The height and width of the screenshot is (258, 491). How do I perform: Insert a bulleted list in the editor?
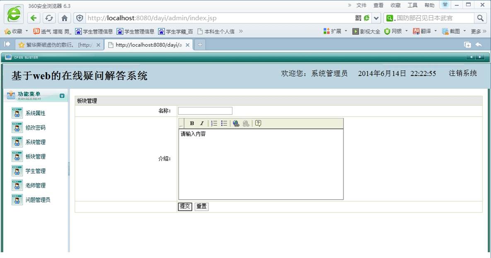tap(224, 123)
